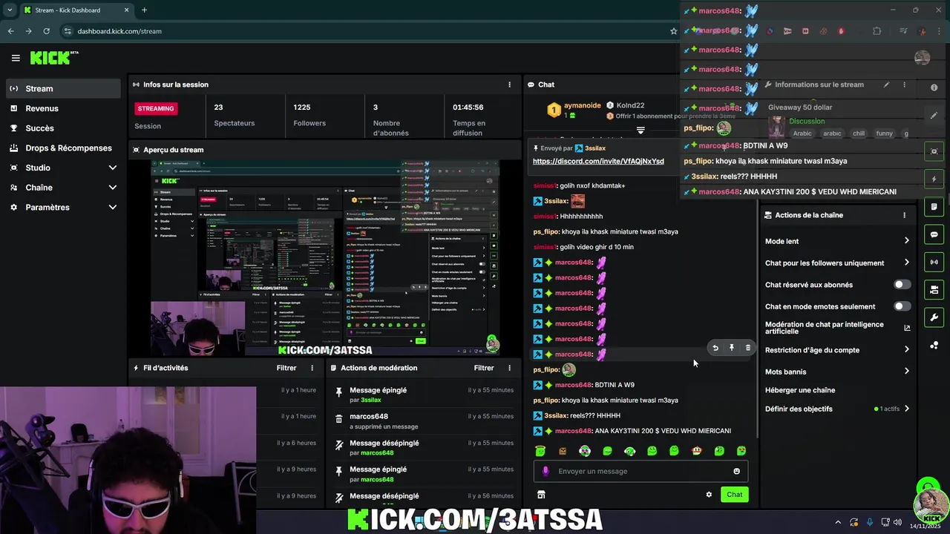Click the Envoyer un message input field
The image size is (950, 534).
(640, 471)
